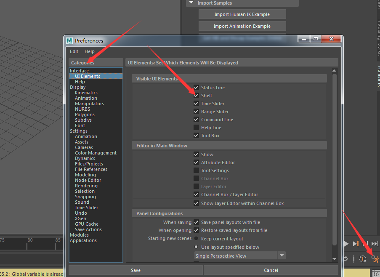
Task: Open Animation Preferences running-man icon
Action: click(375, 259)
